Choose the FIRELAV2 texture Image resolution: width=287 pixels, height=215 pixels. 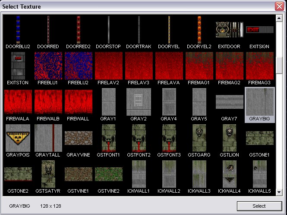click(109, 66)
